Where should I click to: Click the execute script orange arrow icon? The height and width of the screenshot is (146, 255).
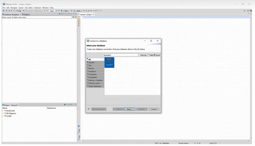click(x=79, y=17)
